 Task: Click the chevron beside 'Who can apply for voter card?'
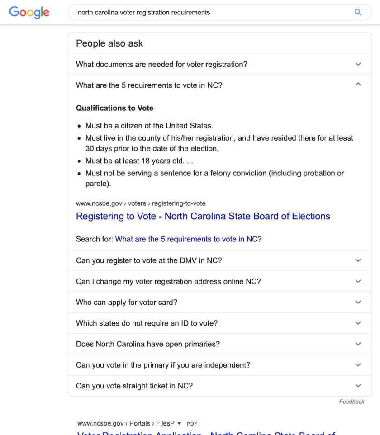pyautogui.click(x=358, y=302)
